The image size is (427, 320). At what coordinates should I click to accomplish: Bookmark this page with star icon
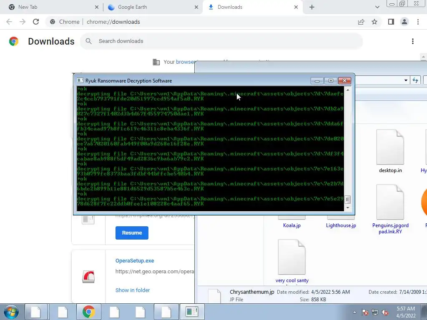click(x=374, y=22)
